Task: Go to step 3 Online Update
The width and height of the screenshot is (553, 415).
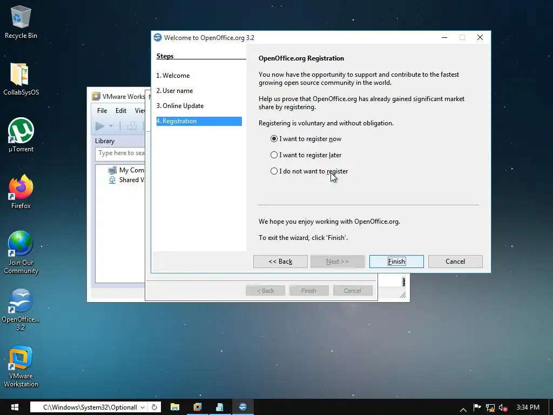Action: (x=180, y=106)
